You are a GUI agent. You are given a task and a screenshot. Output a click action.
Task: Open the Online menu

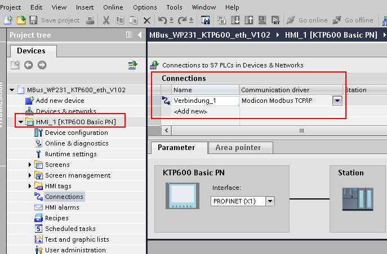point(113,7)
